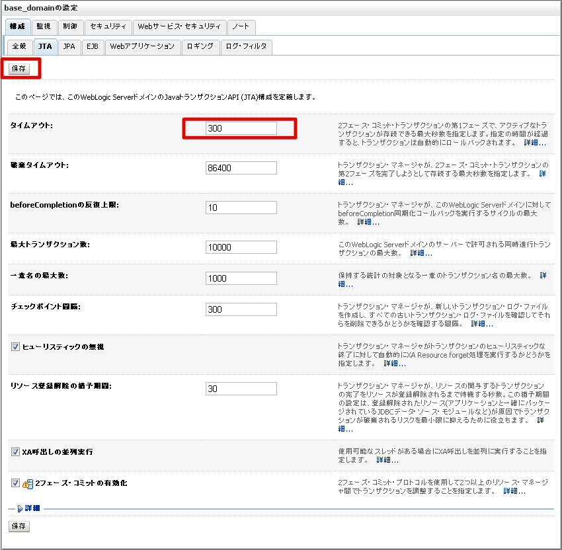
Task: Open 詳細 link for XA呼出しの並列実行 description
Action: coord(387,459)
